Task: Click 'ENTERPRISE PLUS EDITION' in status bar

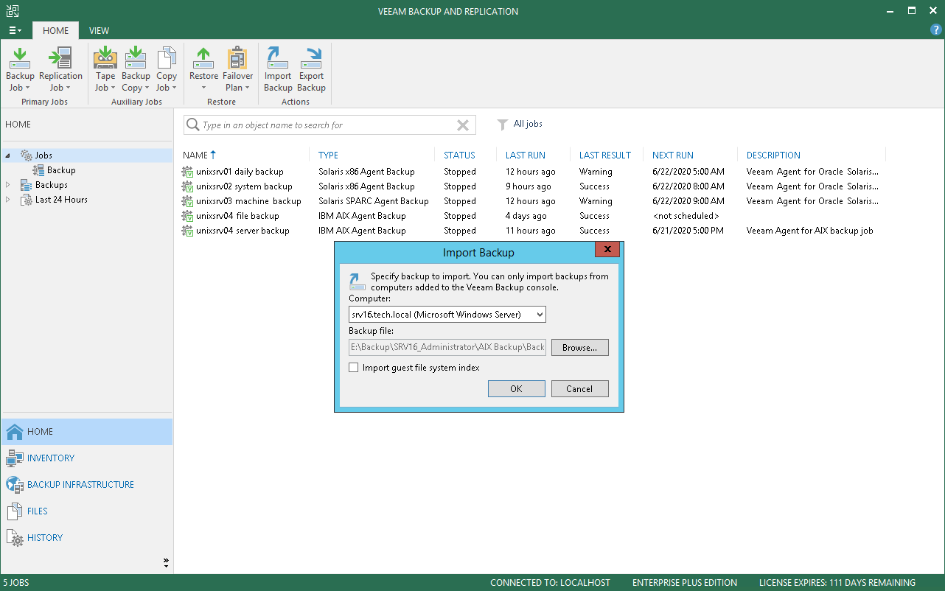Action: pyautogui.click(x=685, y=583)
